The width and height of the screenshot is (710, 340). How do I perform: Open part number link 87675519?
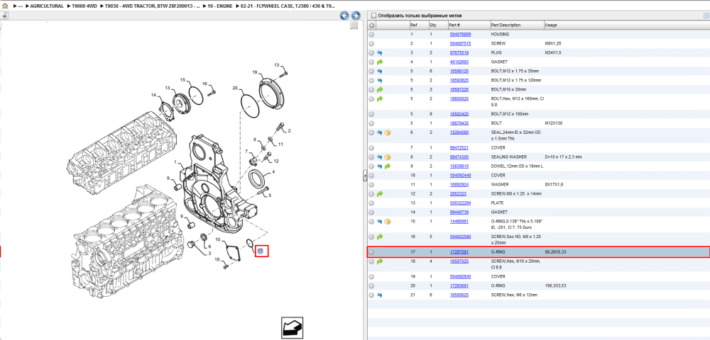pyautogui.click(x=459, y=53)
